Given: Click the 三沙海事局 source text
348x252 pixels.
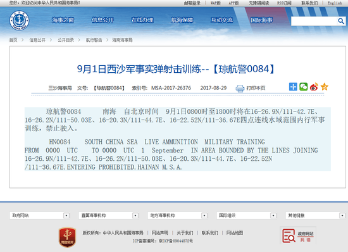Looking at the screenshot, I should pyautogui.click(x=60, y=88).
